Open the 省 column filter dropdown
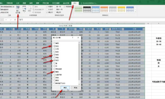Viewport: 165px width, 99px height. tap(57, 29)
